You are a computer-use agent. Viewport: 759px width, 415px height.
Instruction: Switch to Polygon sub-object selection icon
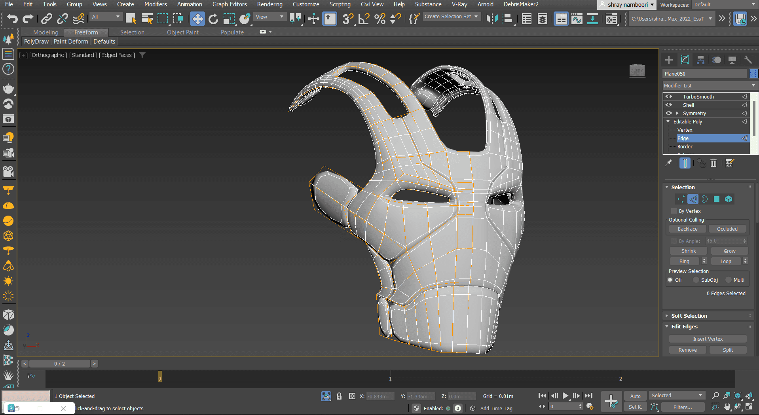pos(716,199)
